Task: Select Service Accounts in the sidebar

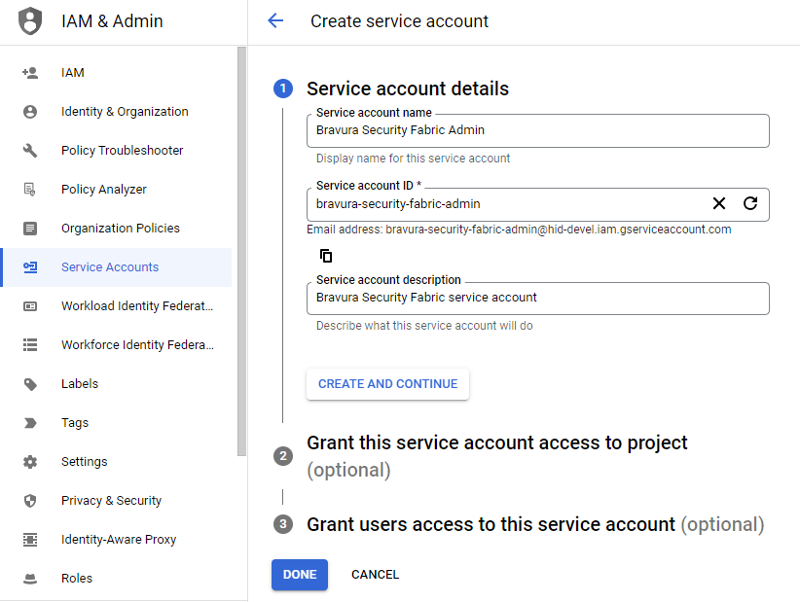Action: point(109,267)
